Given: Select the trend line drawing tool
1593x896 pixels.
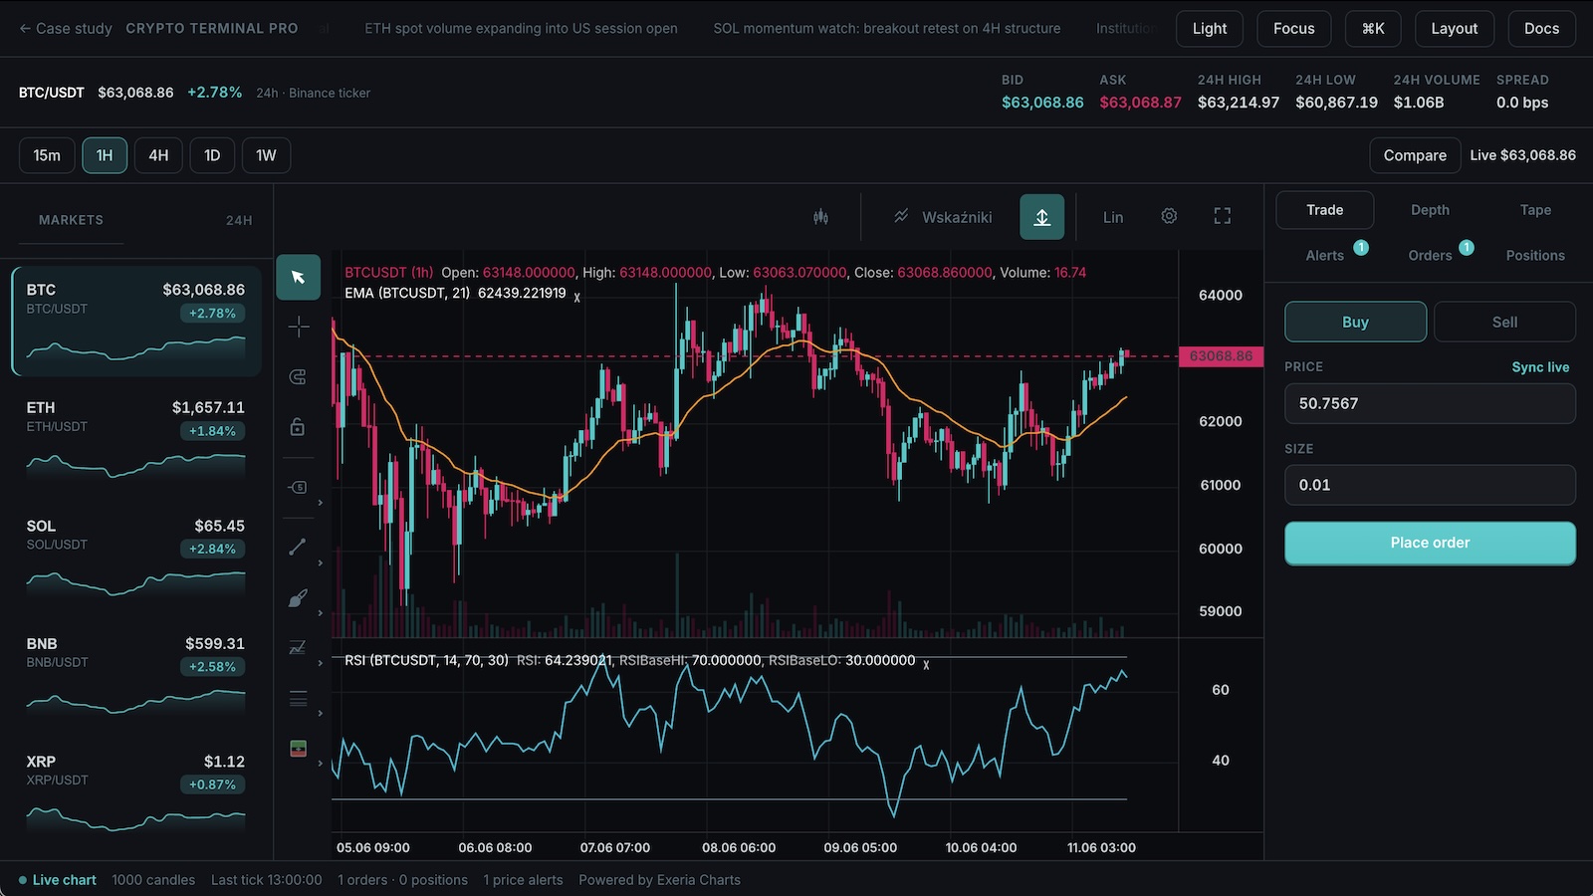Looking at the screenshot, I should (298, 547).
